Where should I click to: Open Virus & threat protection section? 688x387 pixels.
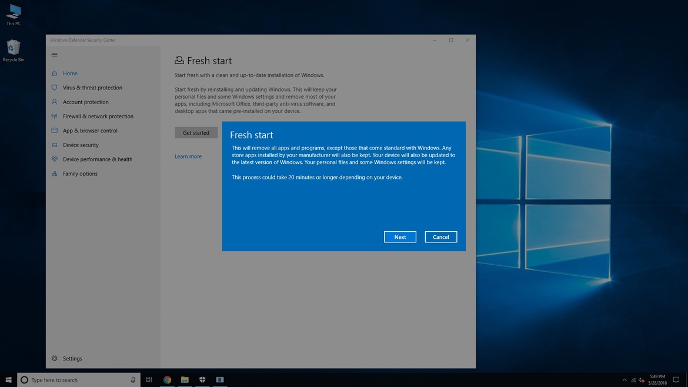(92, 88)
